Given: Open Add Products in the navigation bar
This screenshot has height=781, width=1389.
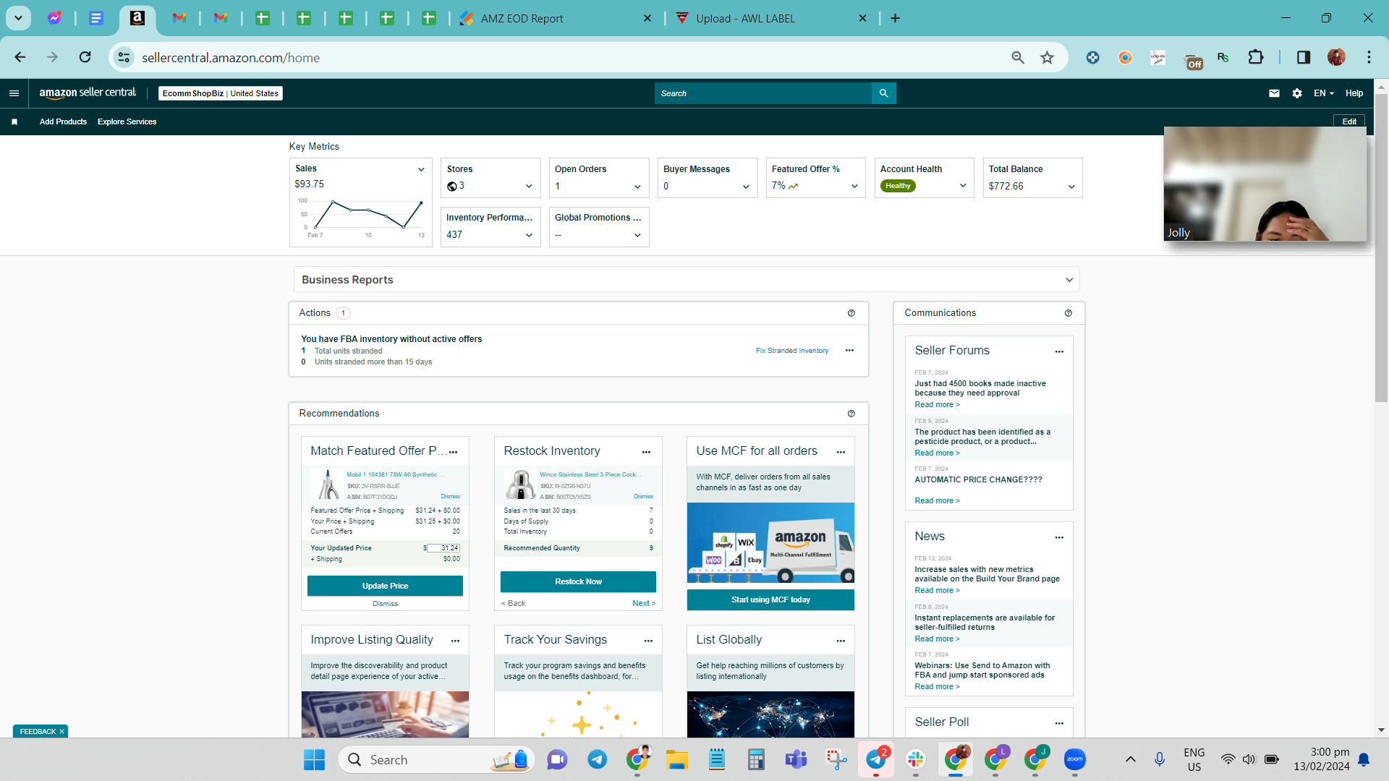Looking at the screenshot, I should [63, 121].
